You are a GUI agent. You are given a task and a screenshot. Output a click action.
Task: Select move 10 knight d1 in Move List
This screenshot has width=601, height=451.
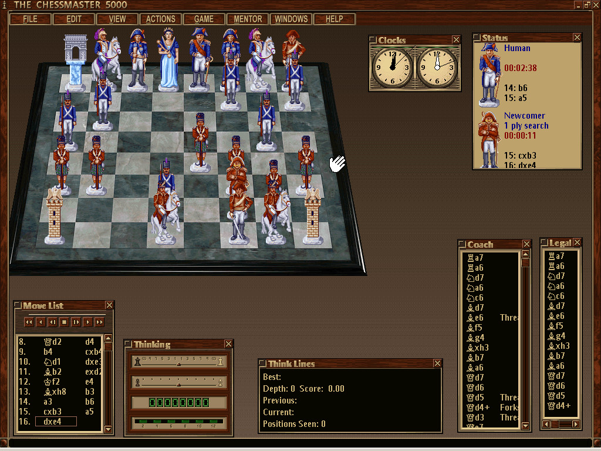tap(52, 362)
